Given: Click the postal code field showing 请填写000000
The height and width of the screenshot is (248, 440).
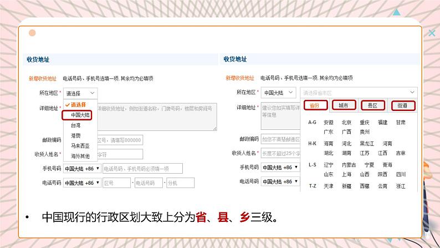Looking at the screenshot, I should click(120, 140).
